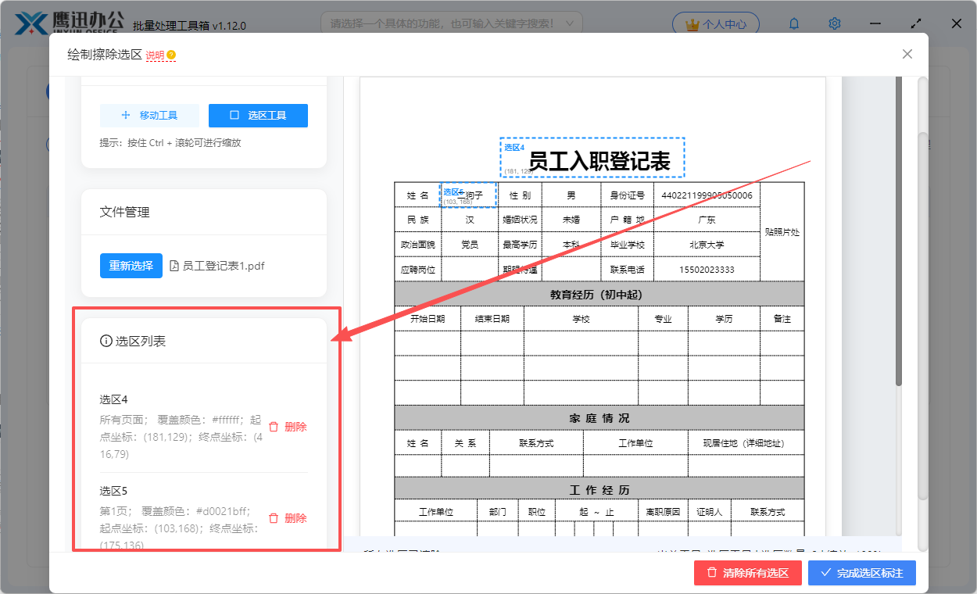Select the 移动工具 move tool
The image size is (977, 594).
click(149, 116)
